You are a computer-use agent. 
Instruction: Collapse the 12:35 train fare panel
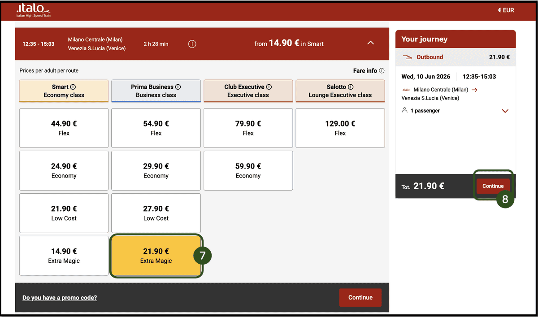(370, 43)
